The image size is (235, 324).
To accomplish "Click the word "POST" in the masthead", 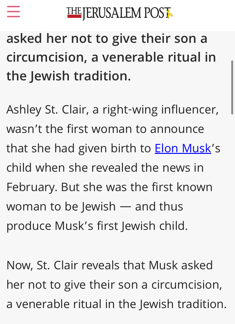I will coord(156,13).
